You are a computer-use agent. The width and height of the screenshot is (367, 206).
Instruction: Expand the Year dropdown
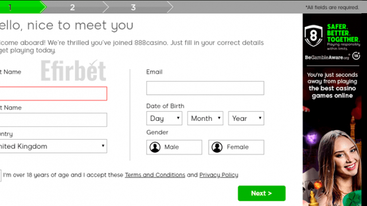pyautogui.click(x=246, y=118)
